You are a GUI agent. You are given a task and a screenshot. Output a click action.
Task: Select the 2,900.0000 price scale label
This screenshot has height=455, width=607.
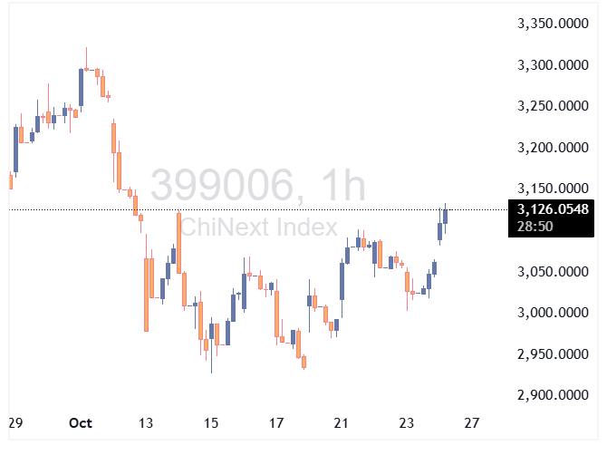[553, 395]
